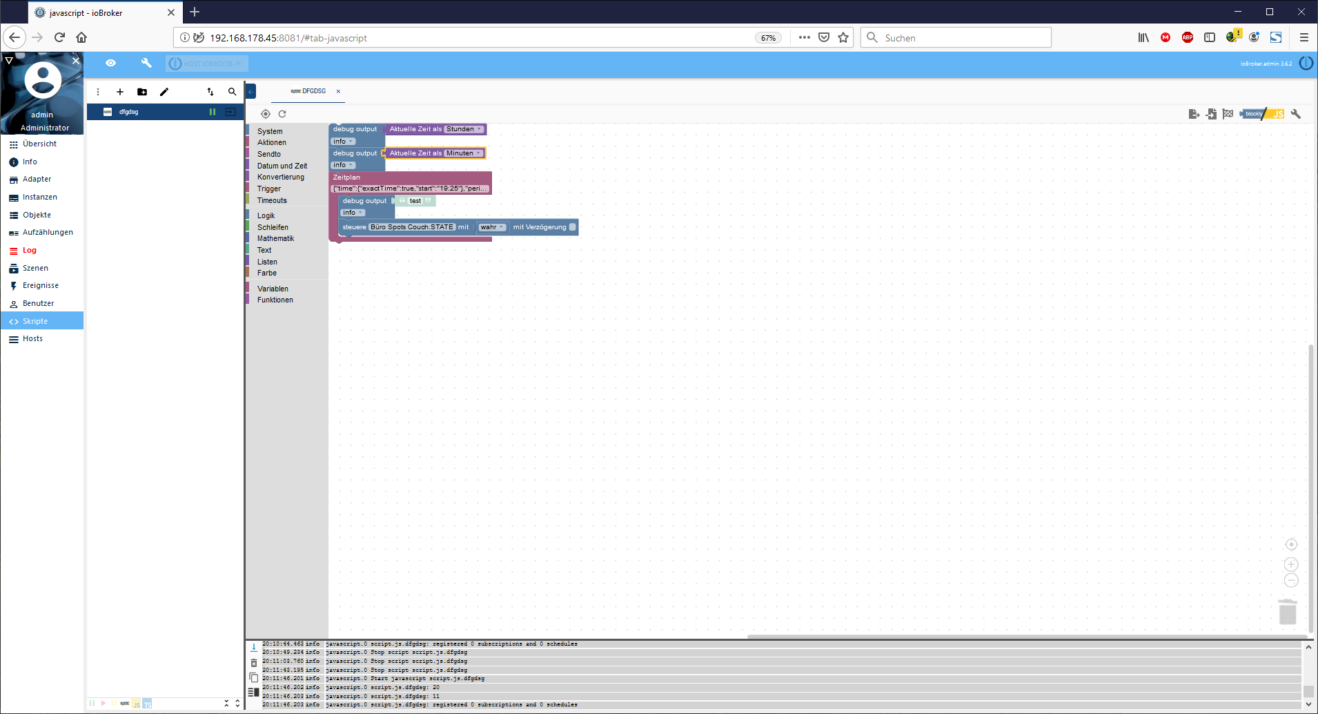Viewport: 1318px width, 714px height.
Task: Click the Blockly trash can
Action: [1288, 612]
